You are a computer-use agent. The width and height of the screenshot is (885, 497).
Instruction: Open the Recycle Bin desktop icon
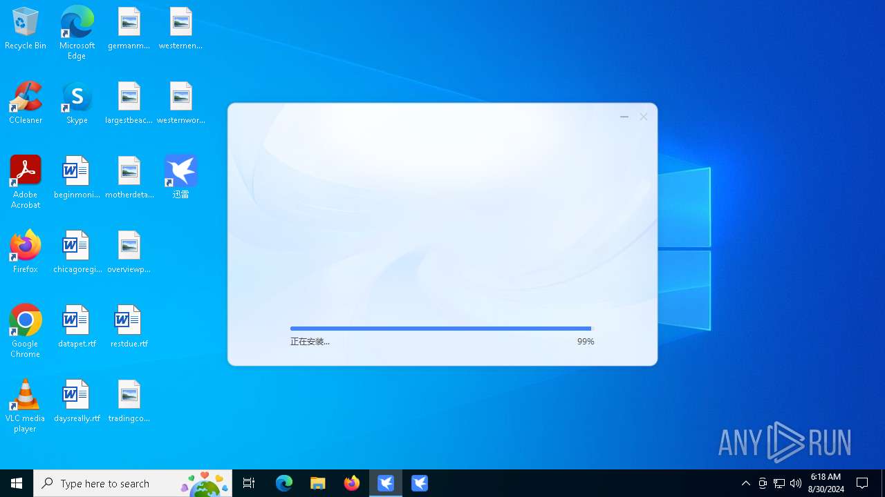tap(26, 29)
